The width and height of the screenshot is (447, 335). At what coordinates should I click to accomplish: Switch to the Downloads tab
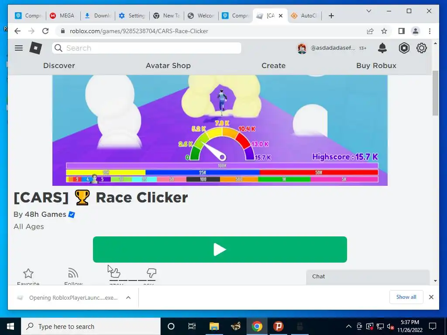click(98, 16)
